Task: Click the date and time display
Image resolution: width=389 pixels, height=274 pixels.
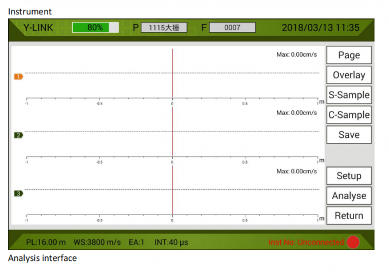Action: (320, 27)
